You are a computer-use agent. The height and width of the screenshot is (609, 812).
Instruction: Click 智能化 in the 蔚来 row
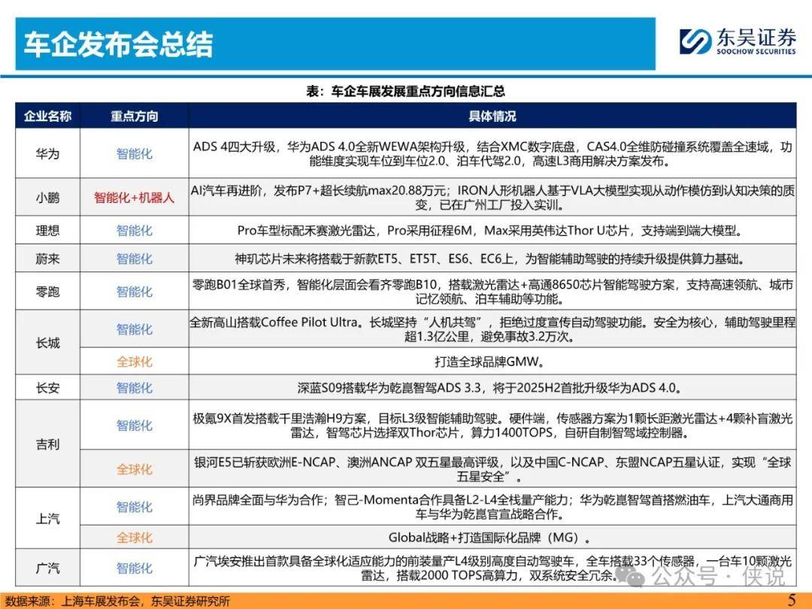point(135,259)
